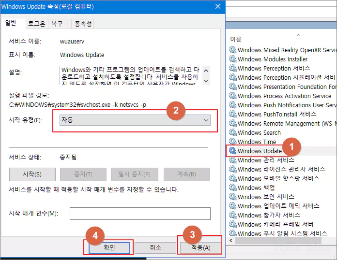337x260 pixels.
Task: Select Windows Search in services list
Action: point(259,132)
